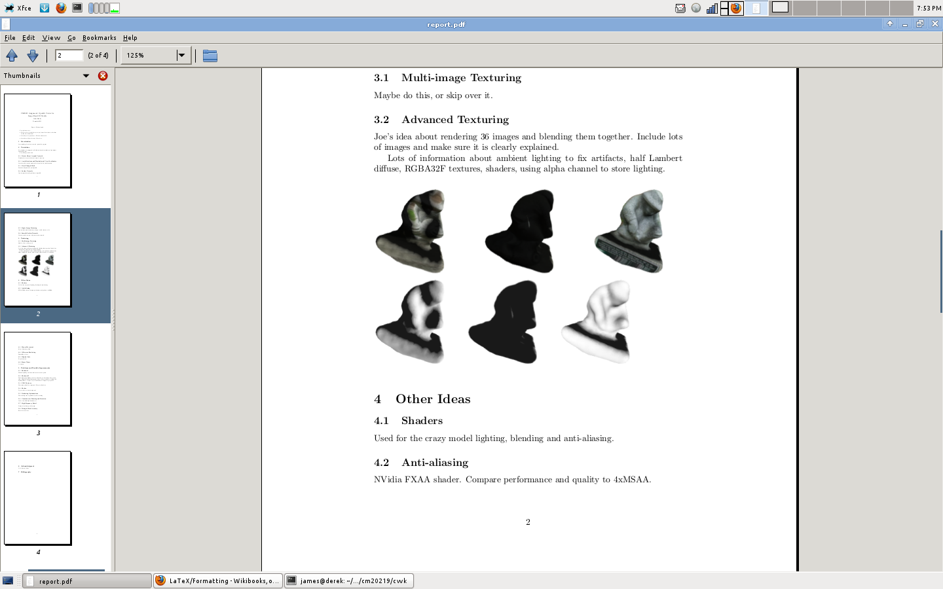Open the terminal launcher in top panel
This screenshot has width=943, height=589.
click(x=77, y=8)
